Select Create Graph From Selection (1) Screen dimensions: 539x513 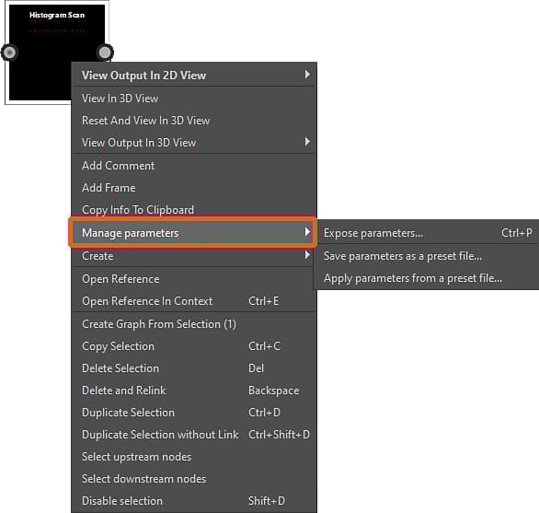[x=194, y=324]
